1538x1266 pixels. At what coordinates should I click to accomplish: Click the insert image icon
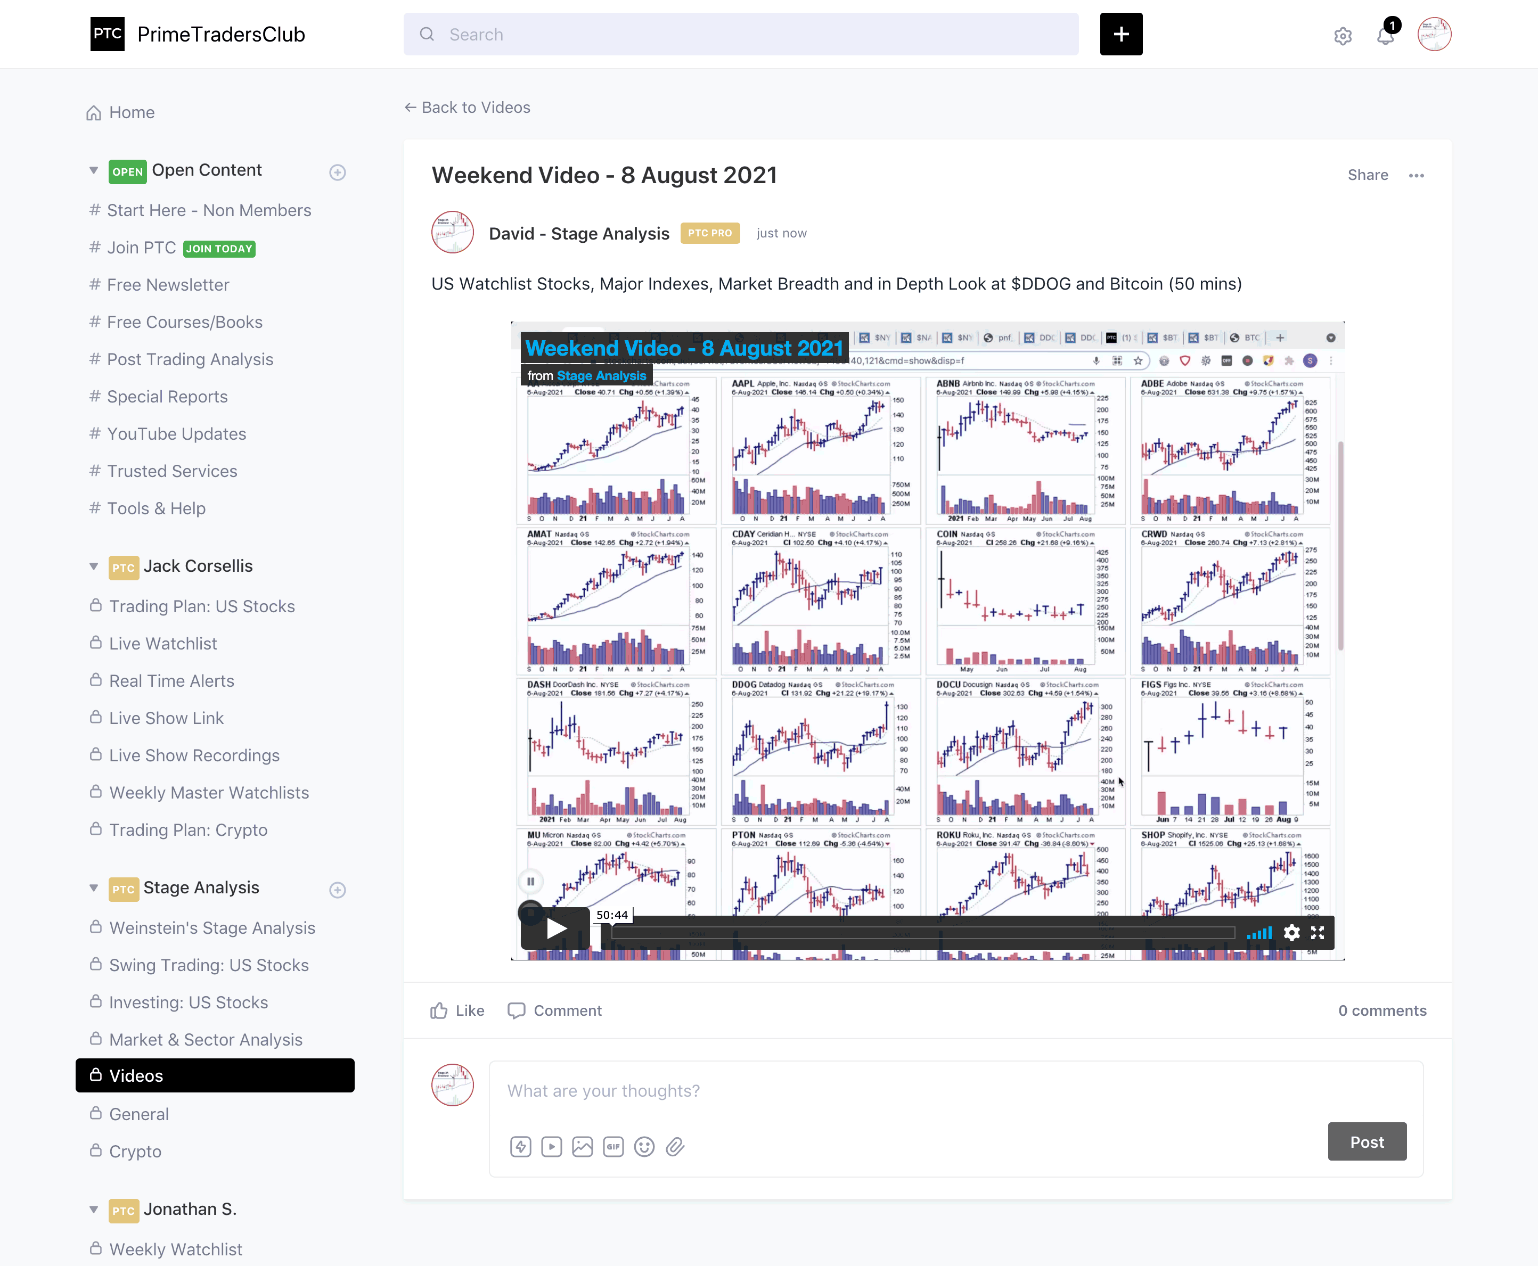(582, 1146)
